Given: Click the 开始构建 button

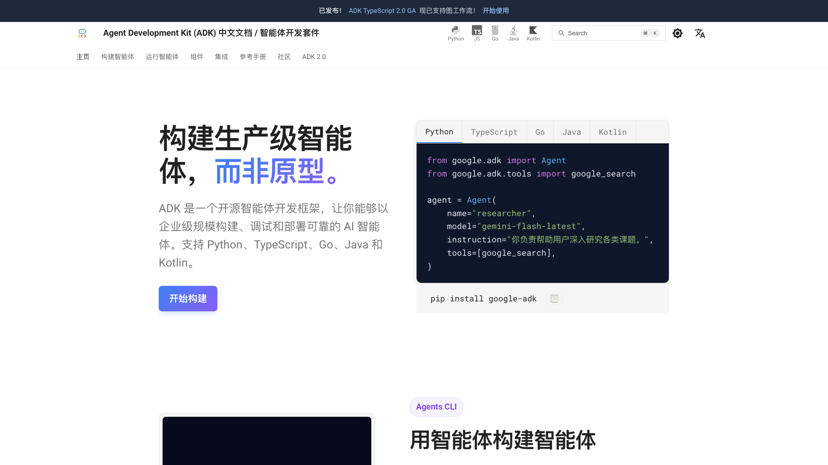Looking at the screenshot, I should pyautogui.click(x=188, y=298).
